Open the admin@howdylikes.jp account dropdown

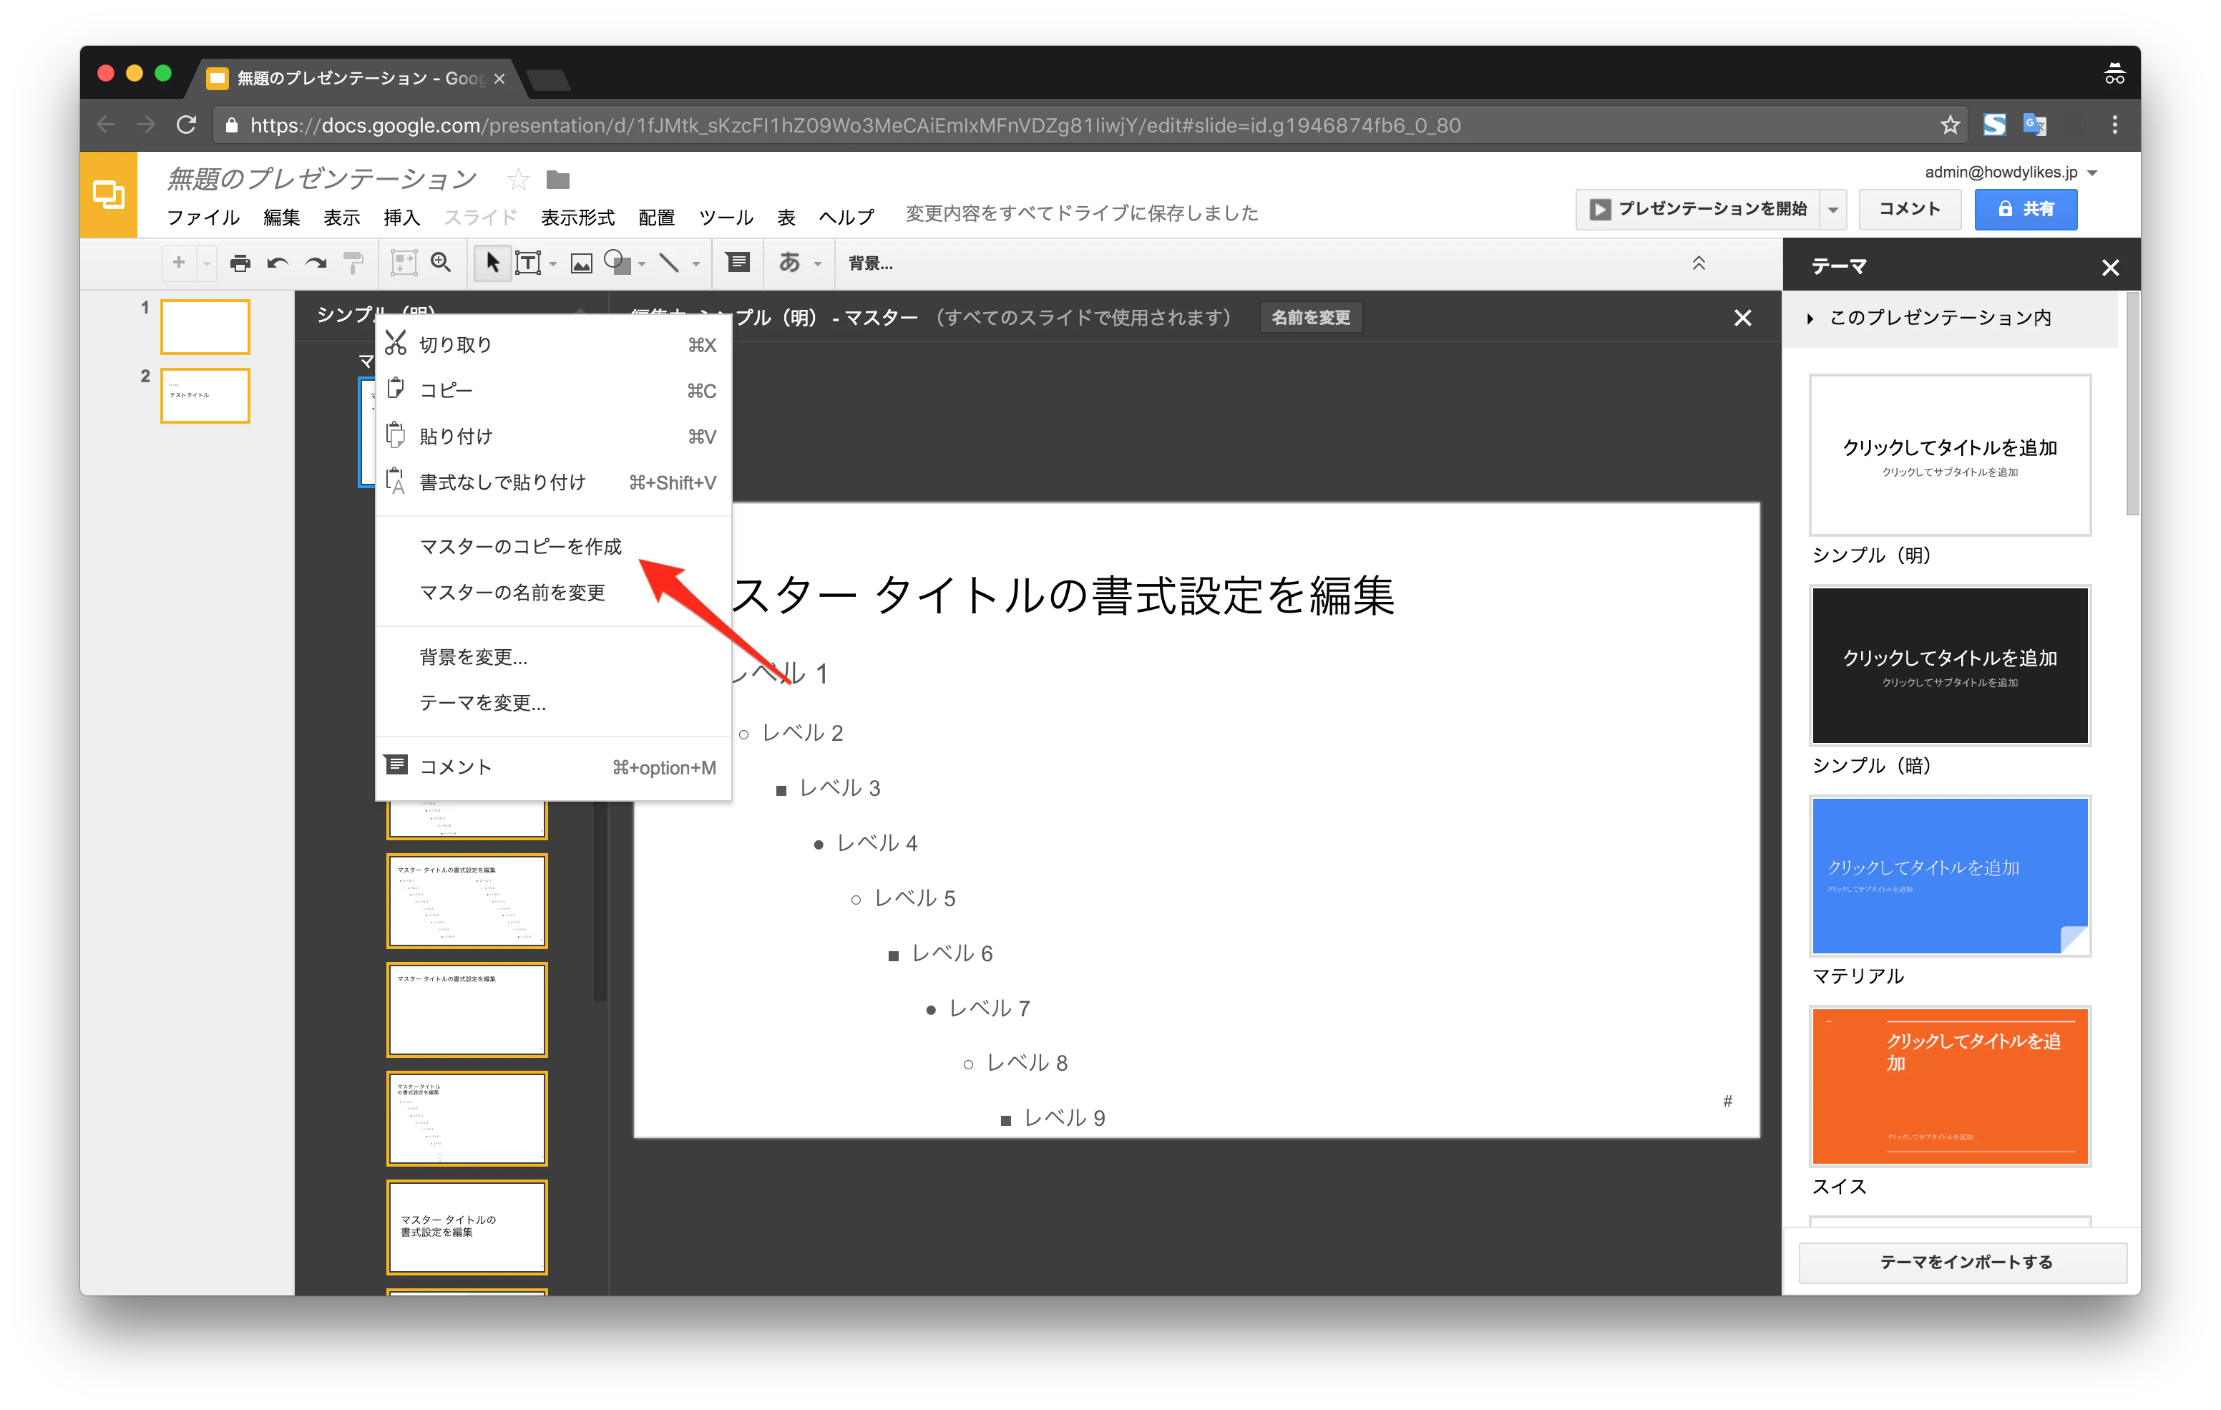[2010, 172]
